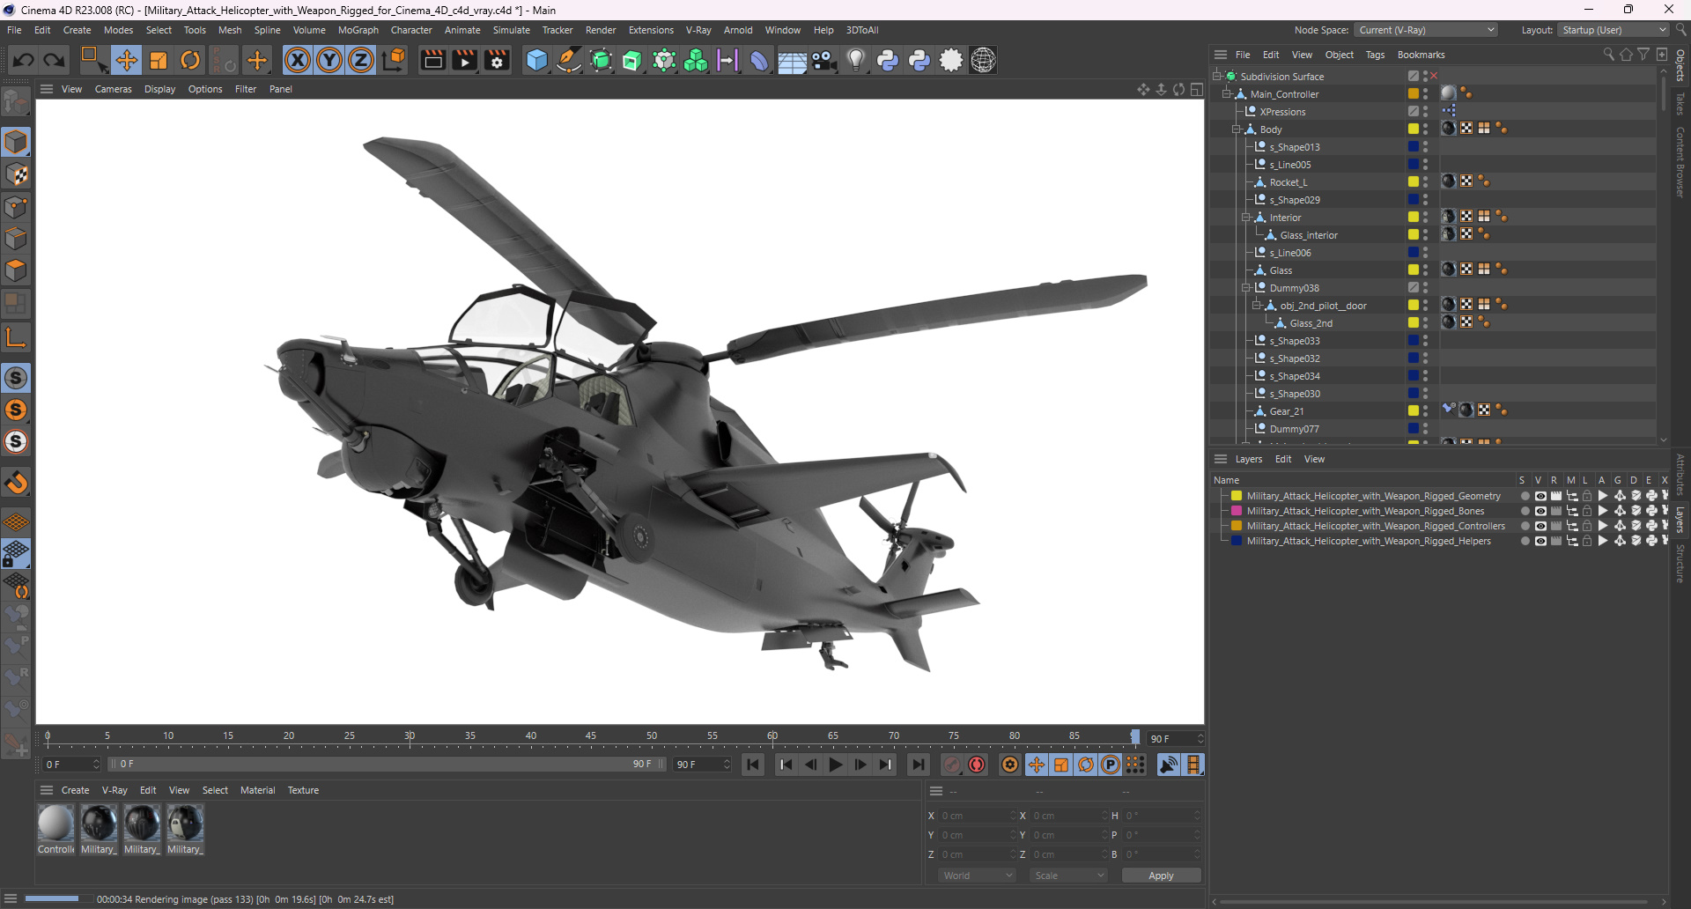Open the Layout Startup dropdown
Screen dimensions: 1691x909
click(1613, 30)
